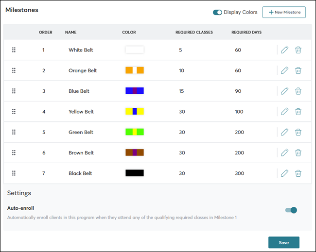Click Black Belt drag handle
This screenshot has height=252, width=316.
tap(14, 173)
